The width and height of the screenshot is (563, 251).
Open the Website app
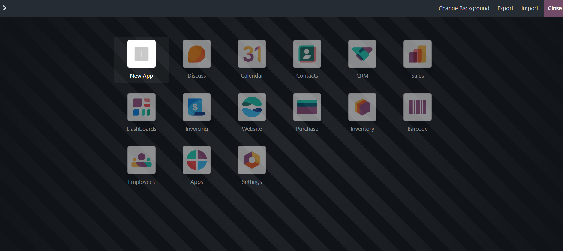(x=252, y=107)
